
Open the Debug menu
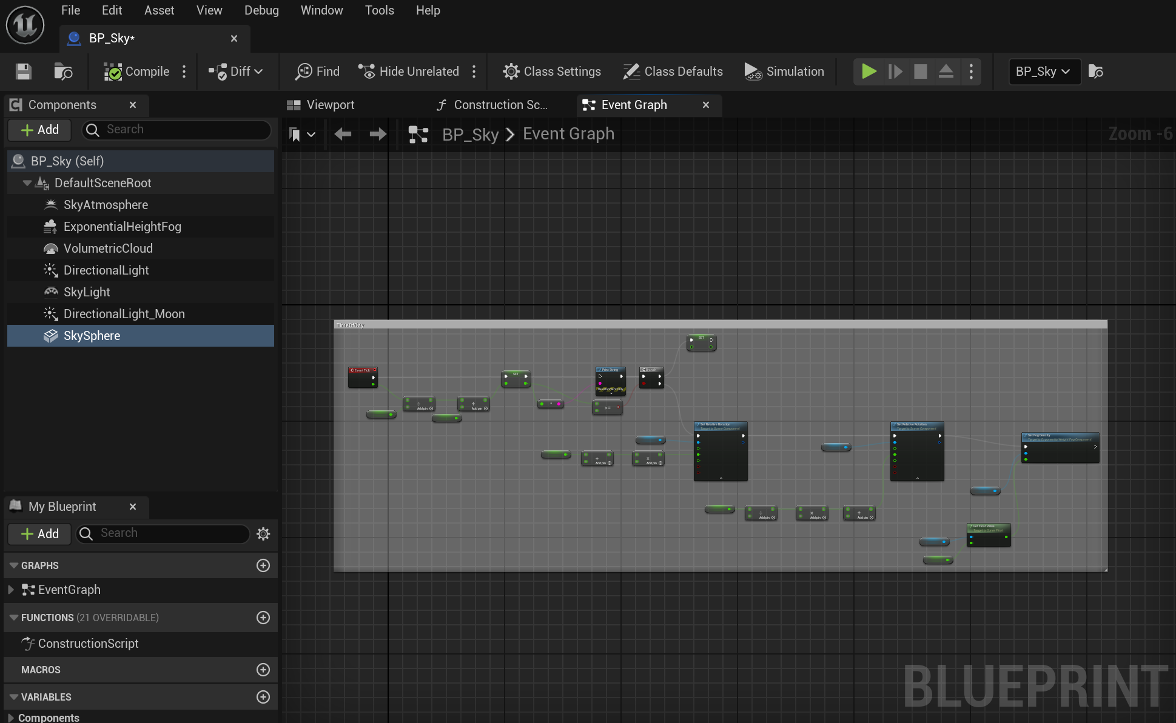(x=261, y=10)
